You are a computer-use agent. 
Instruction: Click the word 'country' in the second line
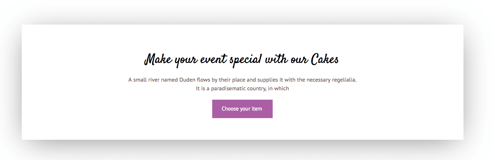(255, 88)
